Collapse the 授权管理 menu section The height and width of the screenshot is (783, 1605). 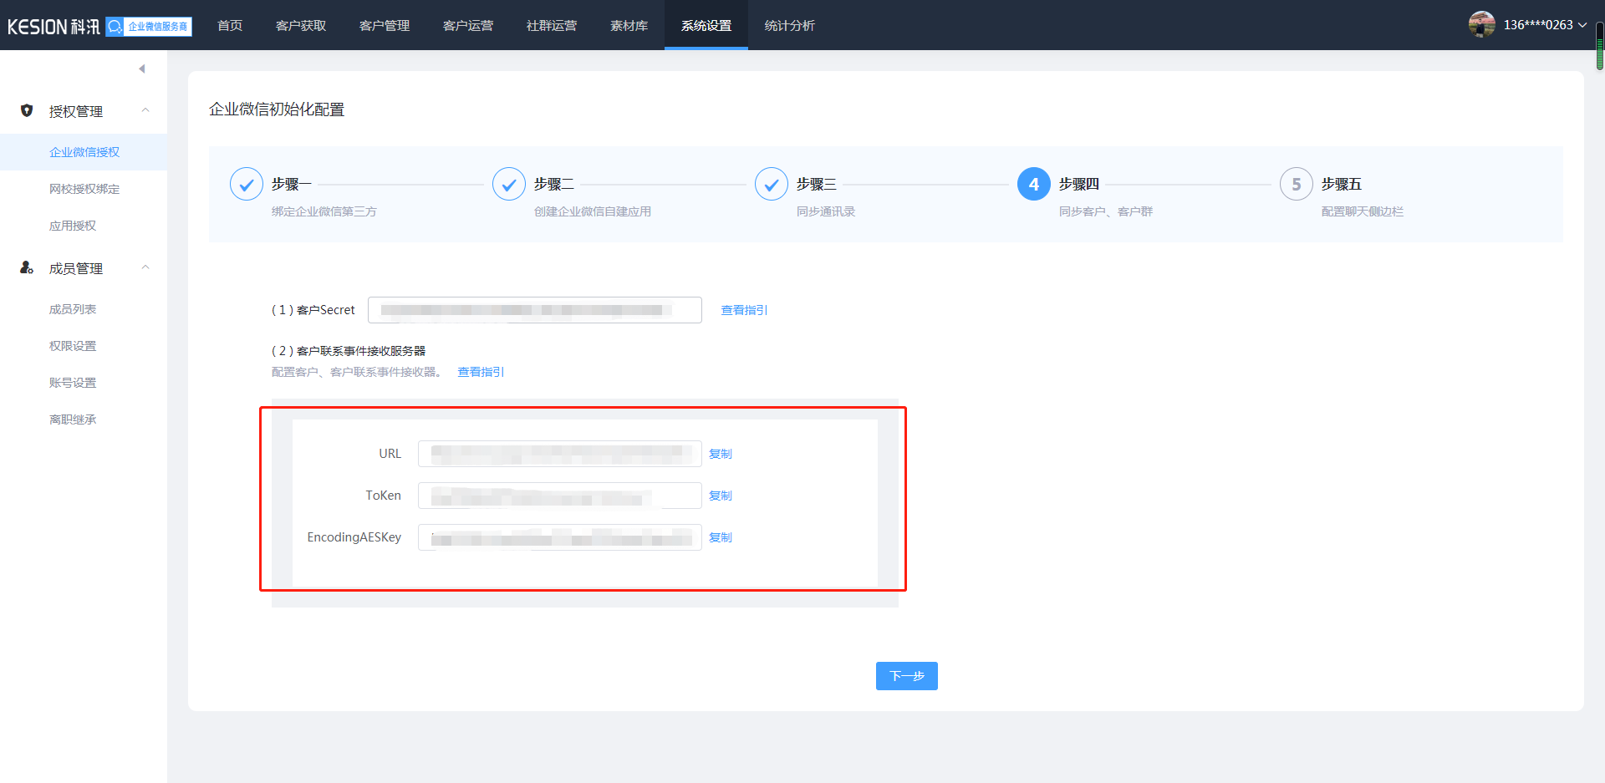pyautogui.click(x=145, y=110)
